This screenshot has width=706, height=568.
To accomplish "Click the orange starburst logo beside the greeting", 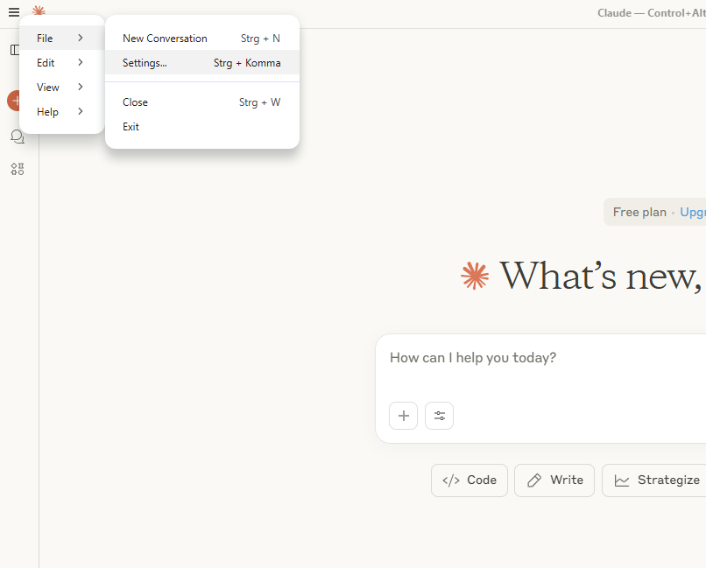I will click(475, 276).
